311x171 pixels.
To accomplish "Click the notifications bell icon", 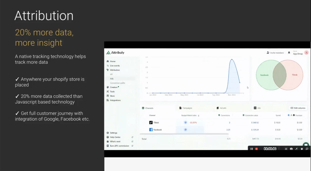I will pos(289,53).
